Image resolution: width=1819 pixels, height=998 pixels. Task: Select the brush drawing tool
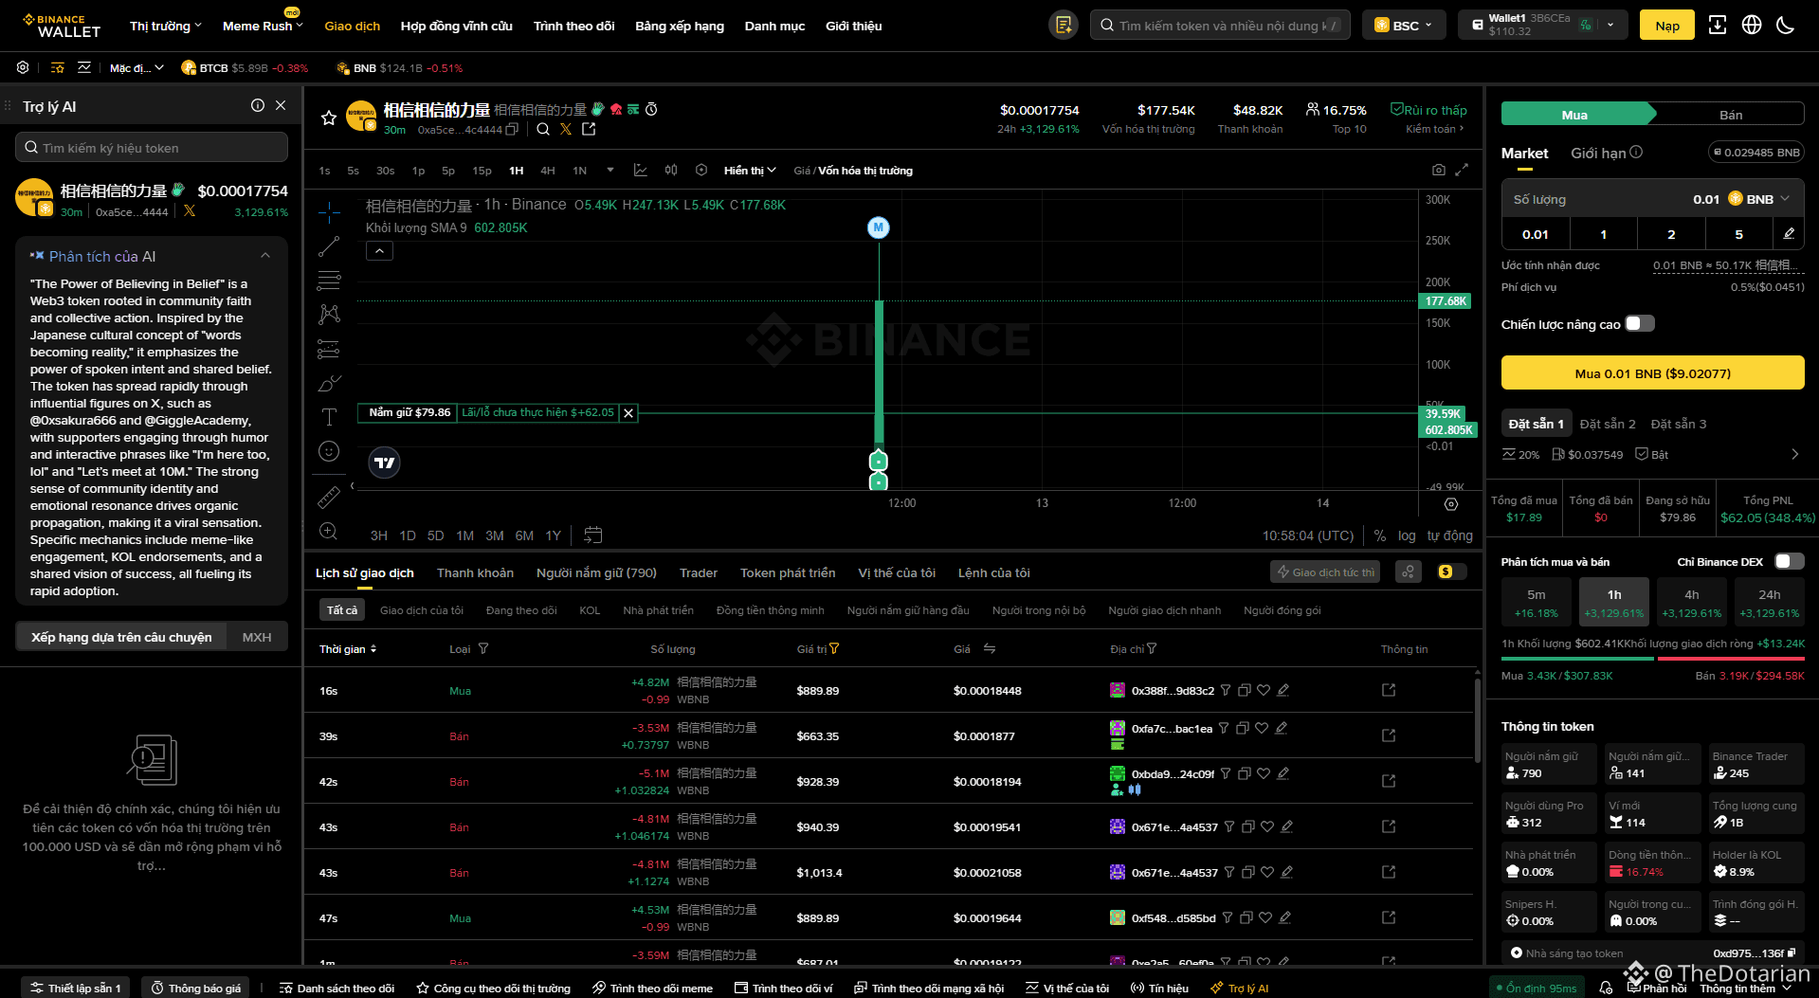pyautogui.click(x=329, y=383)
